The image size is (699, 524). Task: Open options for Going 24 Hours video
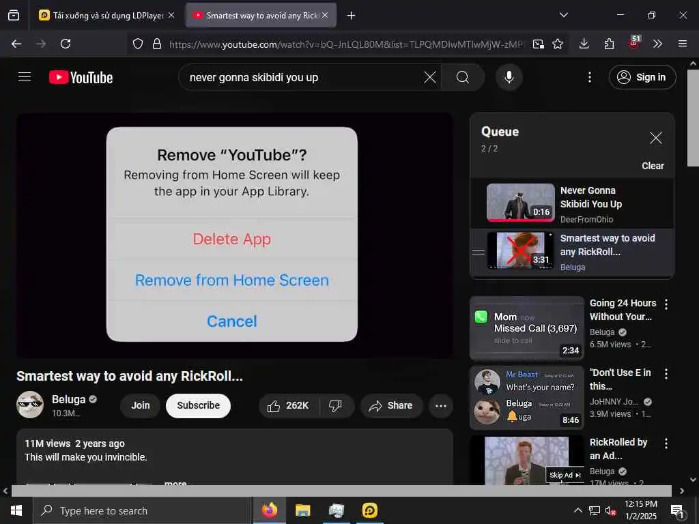(x=666, y=304)
